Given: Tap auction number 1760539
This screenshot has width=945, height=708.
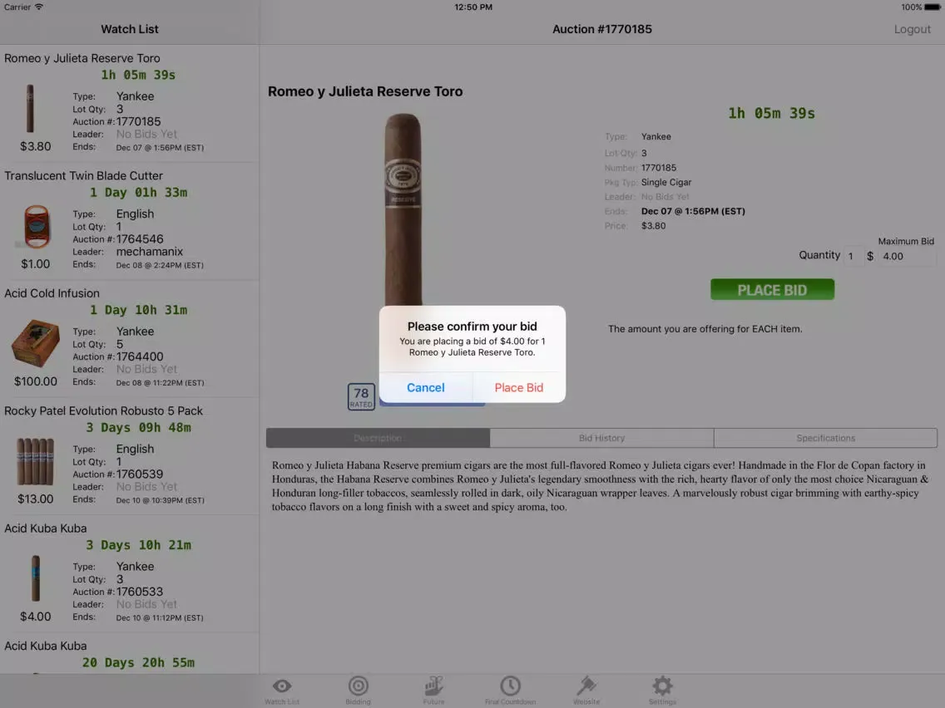Looking at the screenshot, I should [139, 474].
